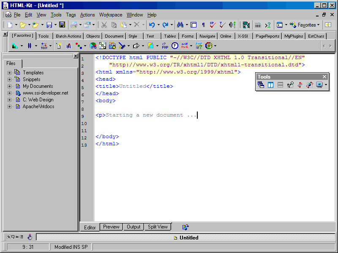
Task: Click the Open file folder icon
Action: 23,25
